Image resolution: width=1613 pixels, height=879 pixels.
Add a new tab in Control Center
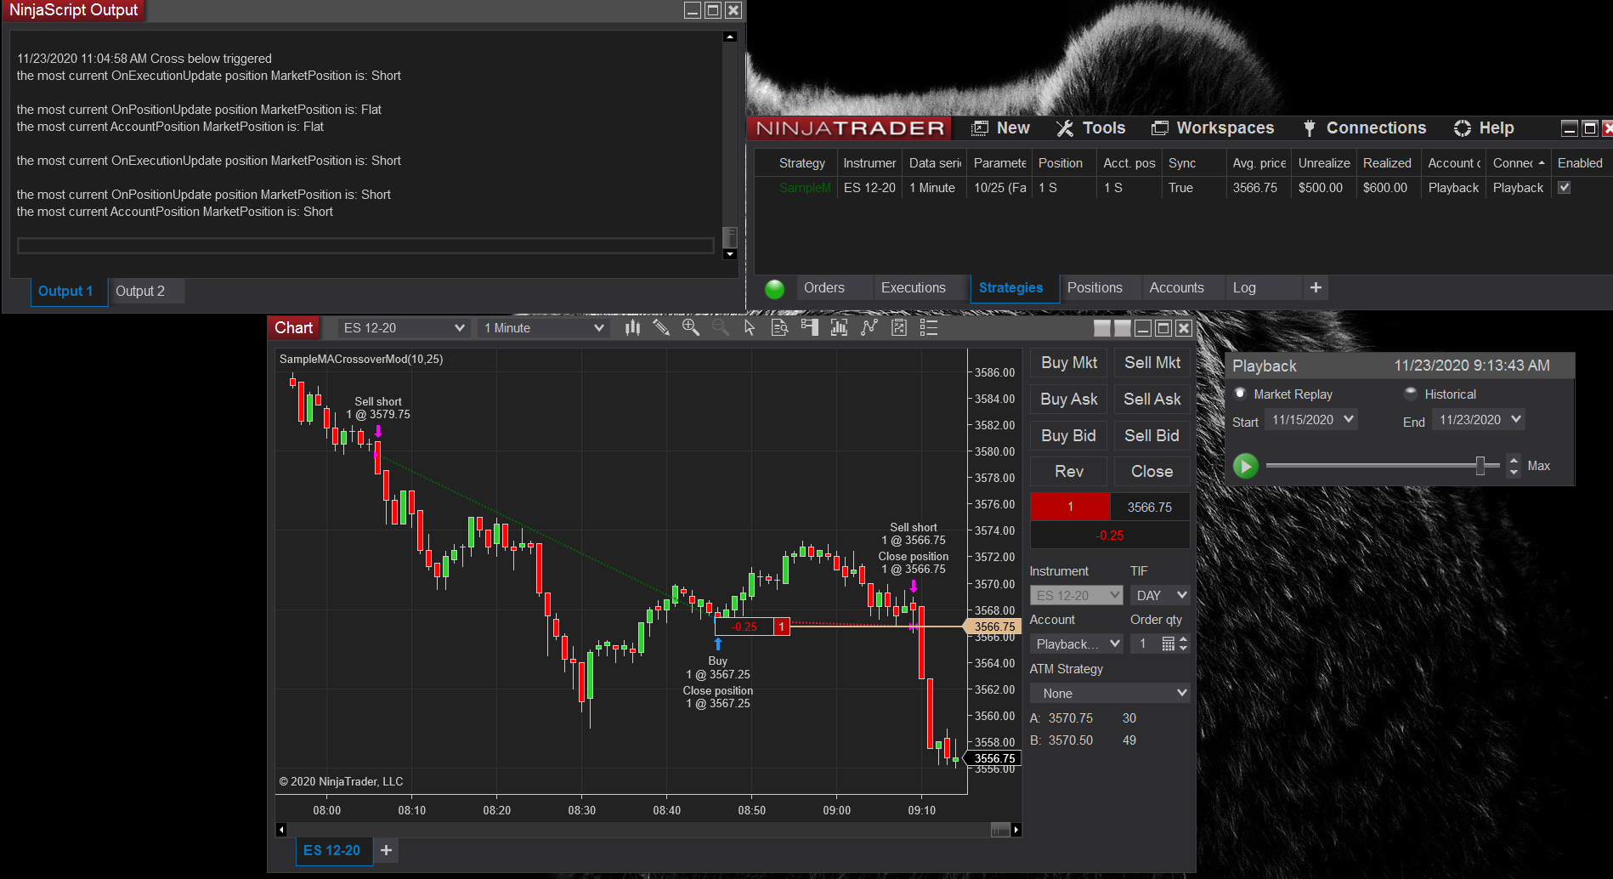(1316, 288)
